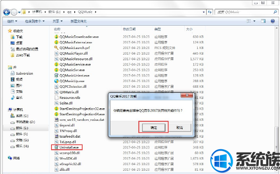Select QXMatrix.dll file icon
The image size is (280, 174).
coord(57,92)
